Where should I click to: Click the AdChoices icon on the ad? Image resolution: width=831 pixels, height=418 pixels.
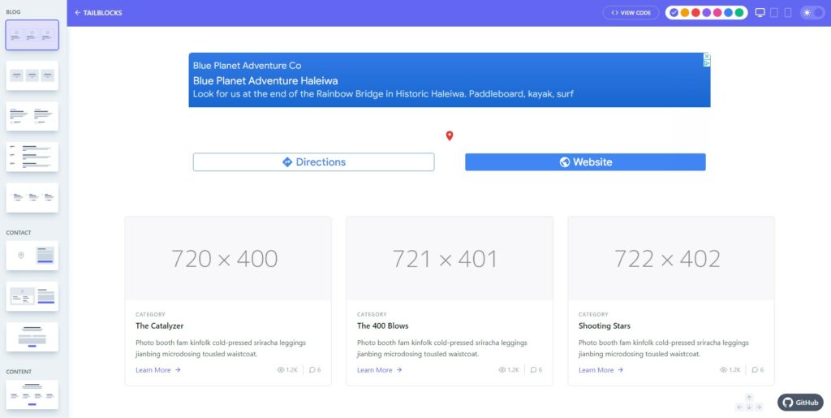pos(707,63)
